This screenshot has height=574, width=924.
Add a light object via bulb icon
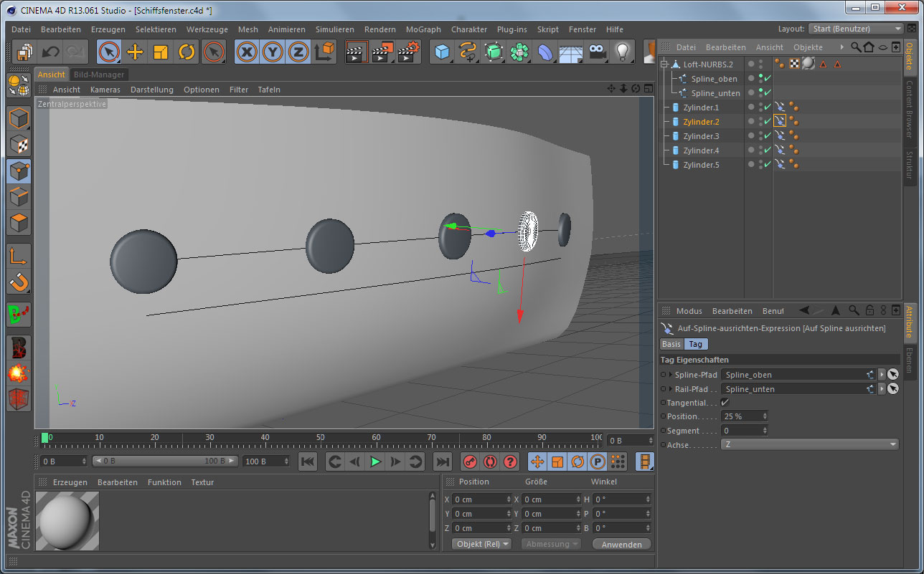pyautogui.click(x=623, y=52)
